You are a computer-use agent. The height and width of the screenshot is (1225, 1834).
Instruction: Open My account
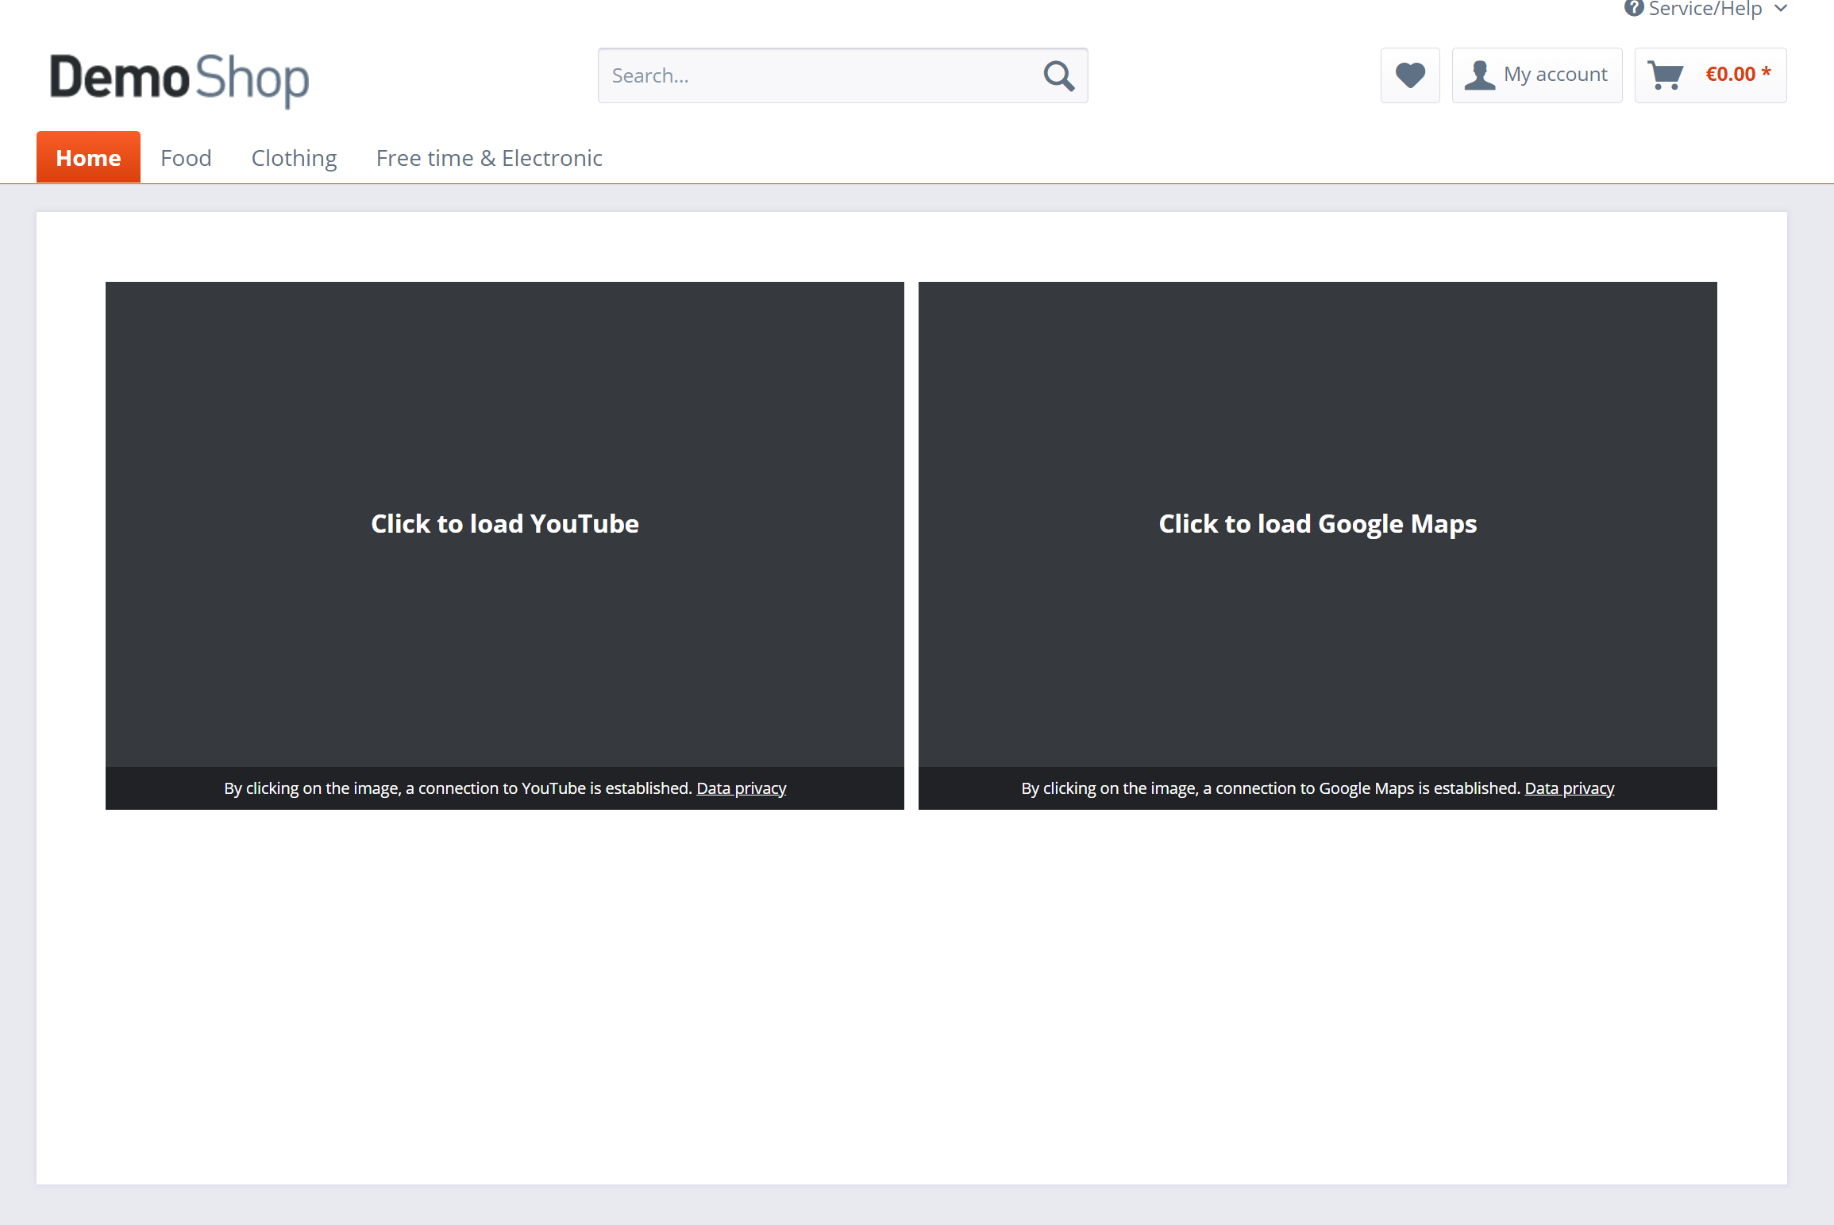tap(1537, 75)
